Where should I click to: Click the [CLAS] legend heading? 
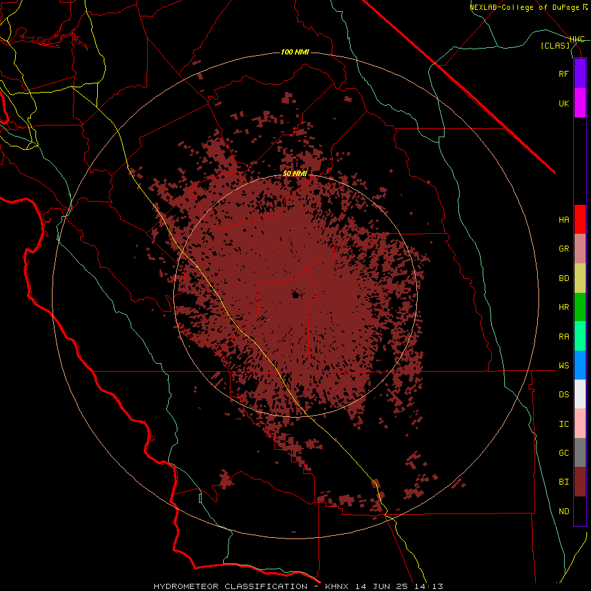tap(555, 46)
